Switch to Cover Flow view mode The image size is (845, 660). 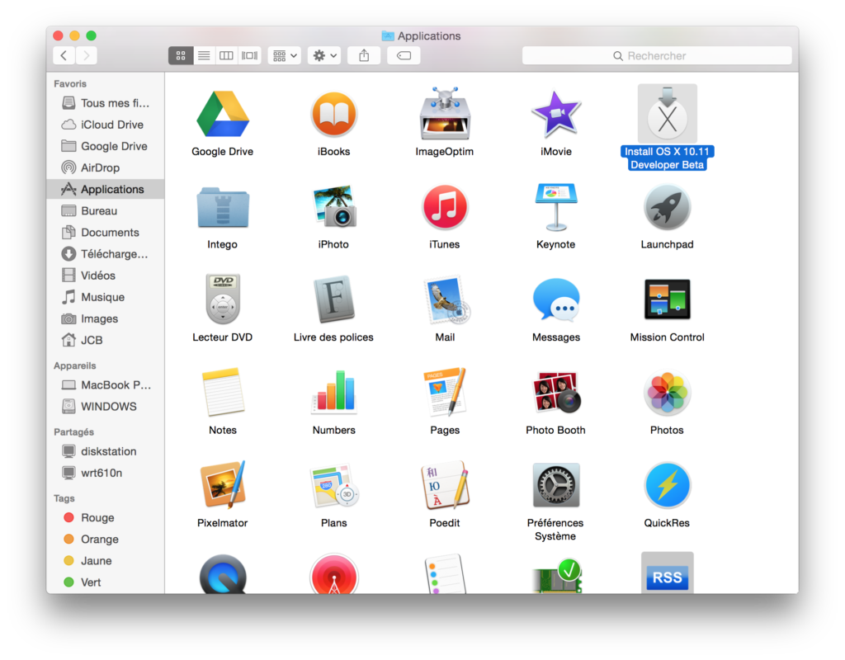(x=249, y=55)
